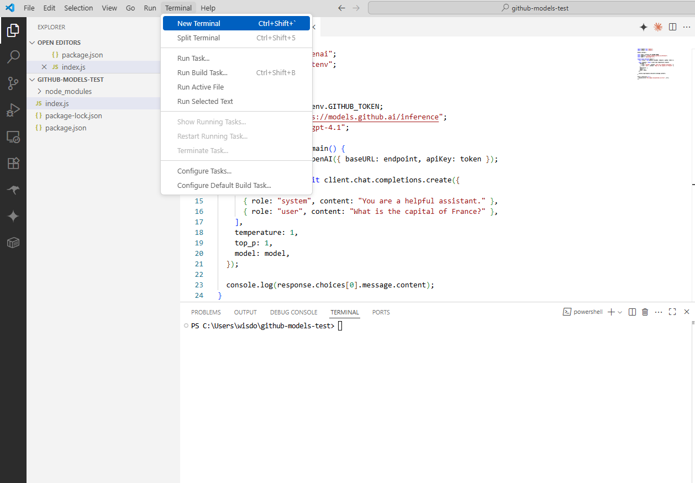Close index.js in Open Editors
The image size is (695, 483).
coord(44,67)
